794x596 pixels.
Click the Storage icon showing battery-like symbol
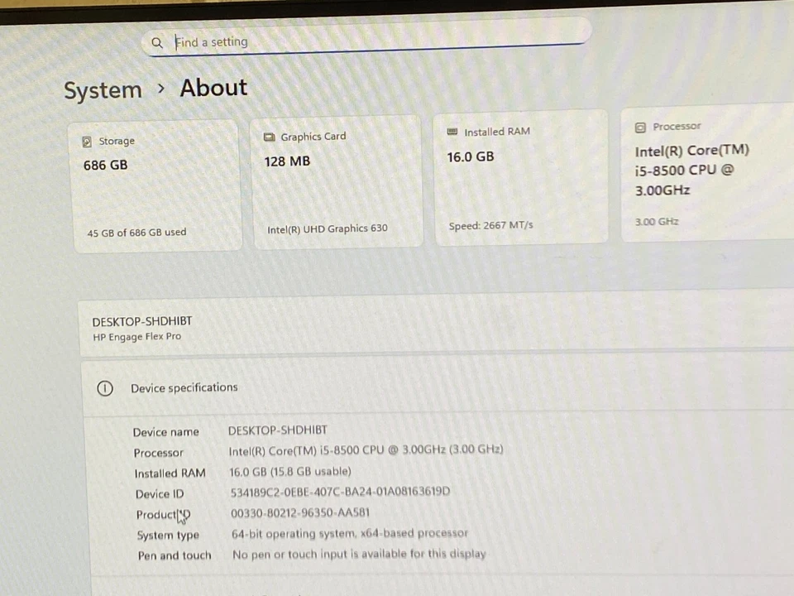click(87, 141)
